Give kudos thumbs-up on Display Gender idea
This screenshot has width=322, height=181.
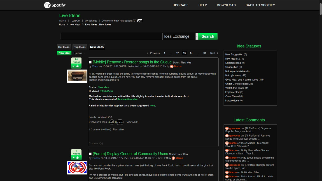pyautogui.click(x=77, y=158)
